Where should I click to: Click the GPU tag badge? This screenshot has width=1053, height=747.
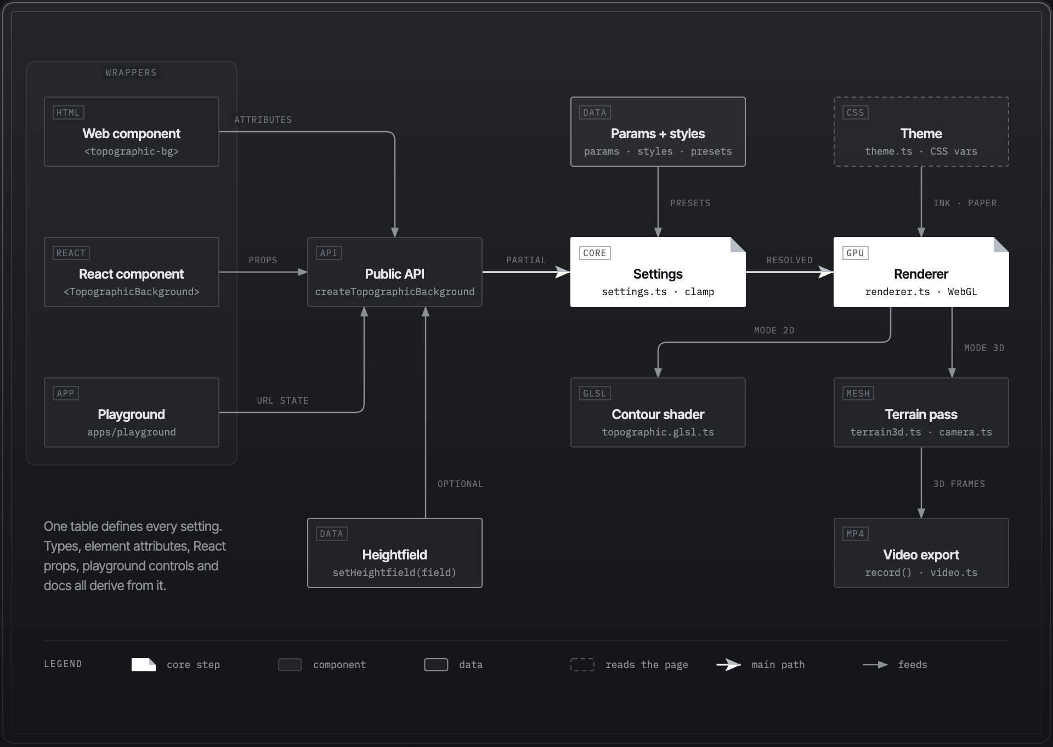(x=856, y=253)
